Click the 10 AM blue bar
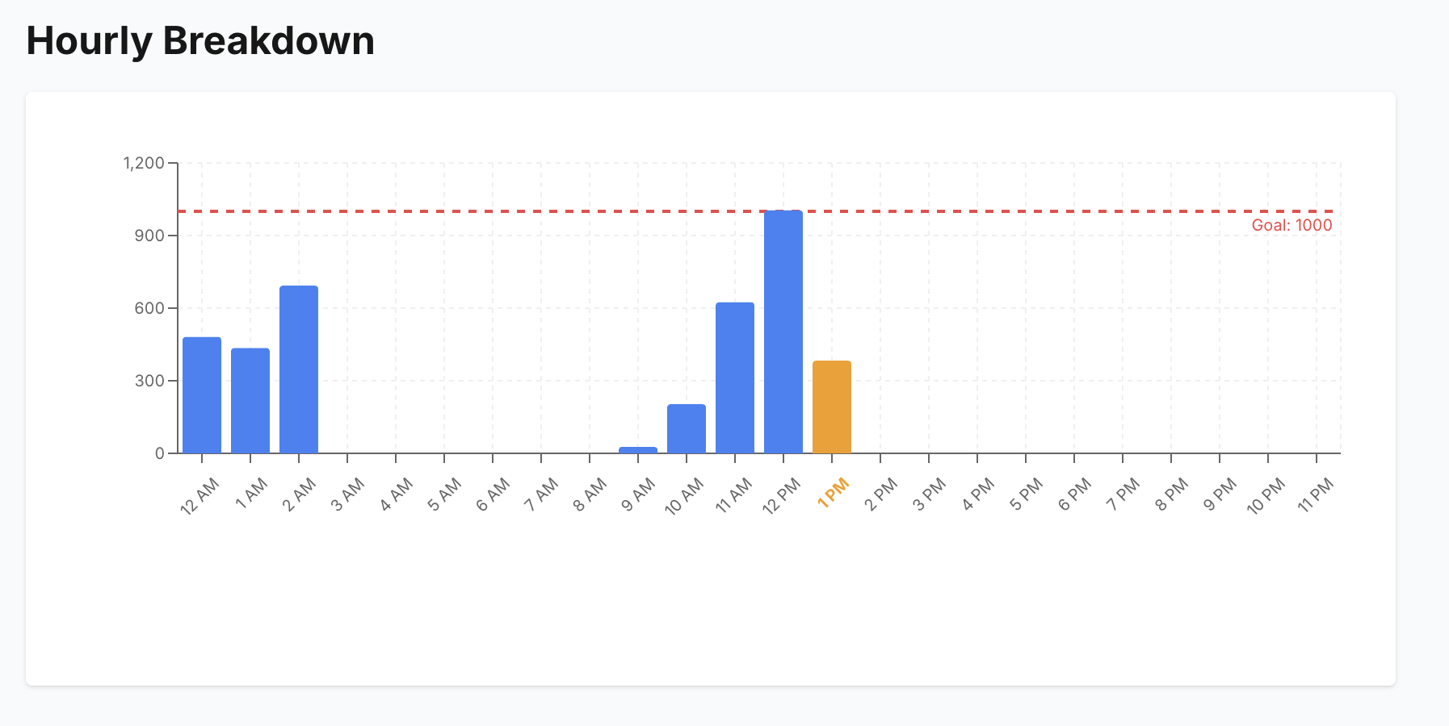The image size is (1449, 726). coord(687,428)
